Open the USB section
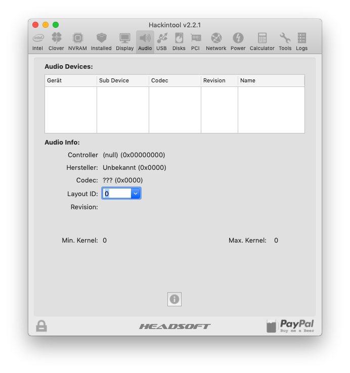 pos(161,42)
